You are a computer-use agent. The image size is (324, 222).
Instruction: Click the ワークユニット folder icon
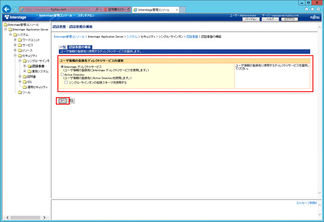click(20, 40)
